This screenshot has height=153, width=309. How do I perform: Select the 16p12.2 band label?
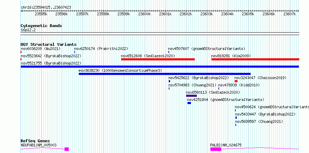click(x=28, y=30)
